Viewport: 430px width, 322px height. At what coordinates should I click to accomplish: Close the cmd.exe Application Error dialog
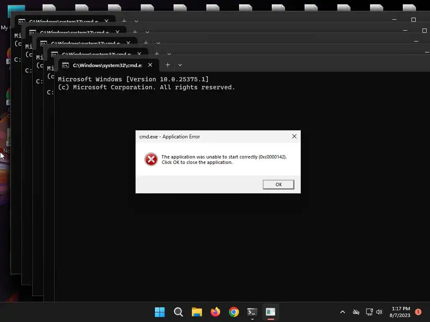point(294,136)
